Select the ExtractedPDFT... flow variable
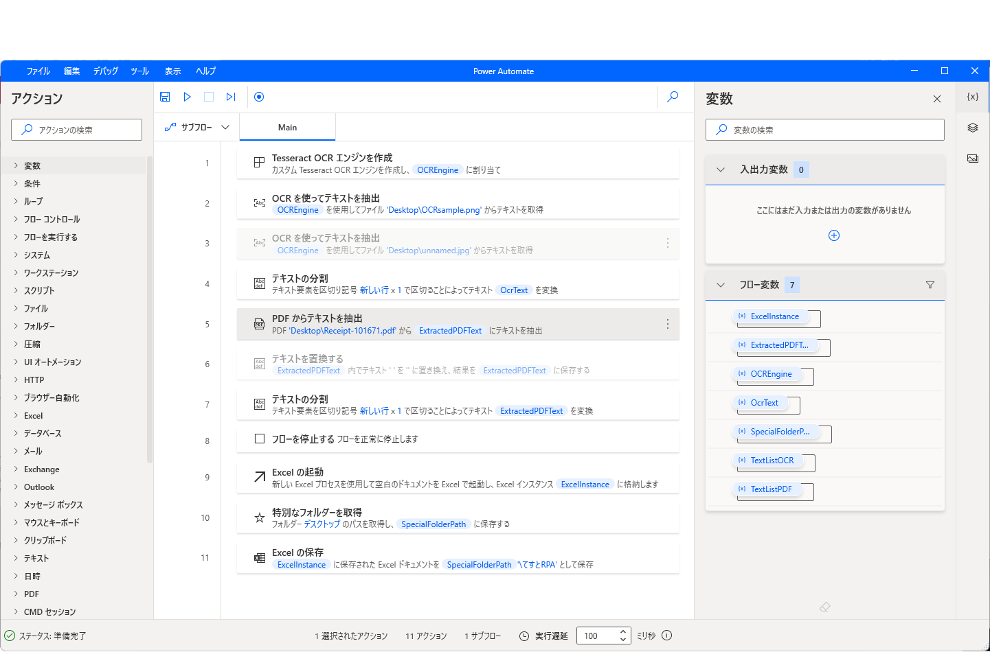 pyautogui.click(x=774, y=345)
